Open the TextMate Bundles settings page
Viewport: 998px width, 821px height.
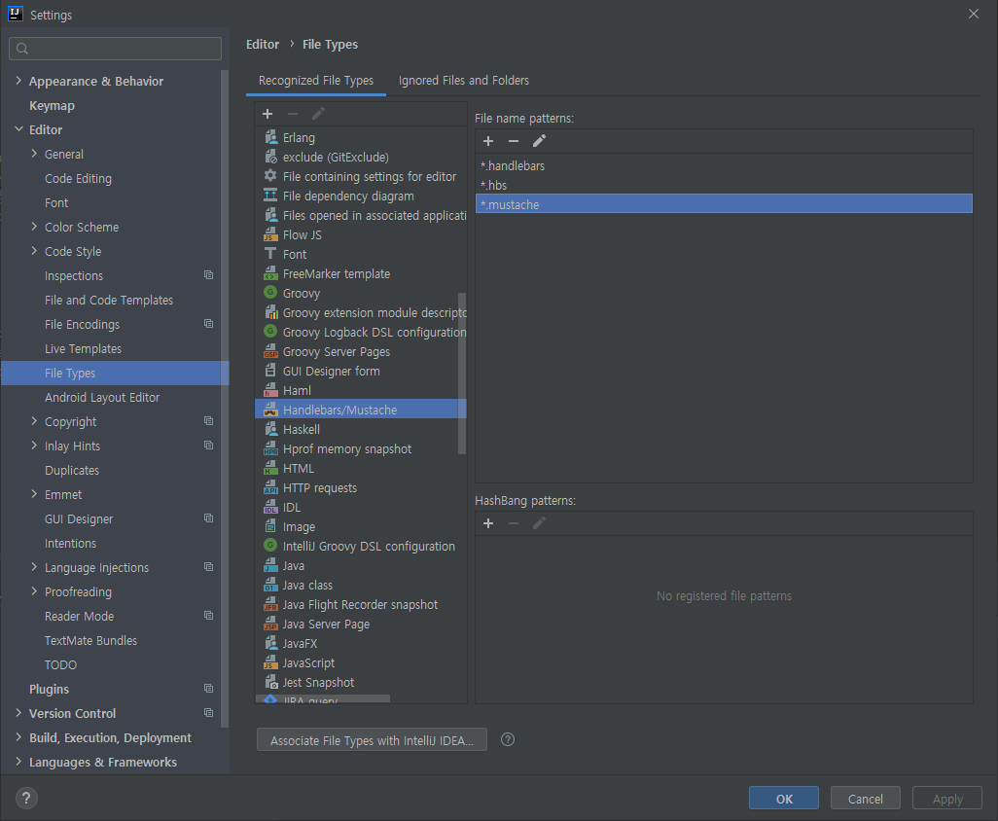[91, 640]
